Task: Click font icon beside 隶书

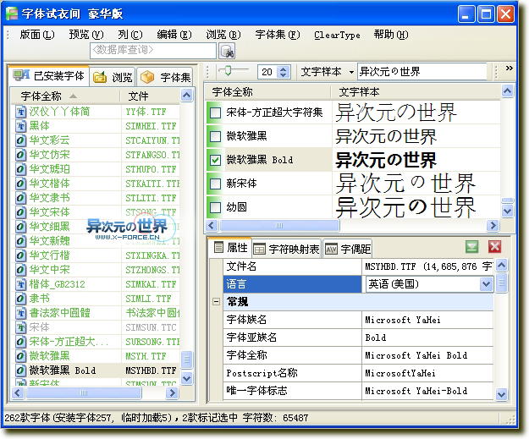Action: pyautogui.click(x=20, y=299)
